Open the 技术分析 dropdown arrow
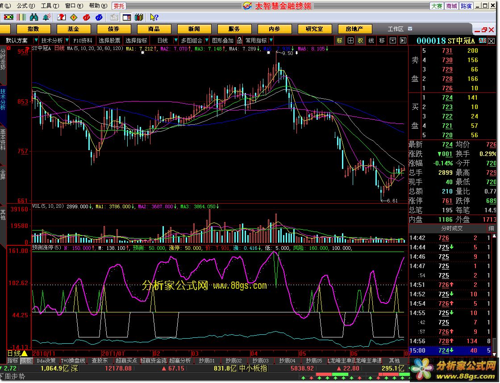The height and width of the screenshot is (383, 500). point(67,40)
